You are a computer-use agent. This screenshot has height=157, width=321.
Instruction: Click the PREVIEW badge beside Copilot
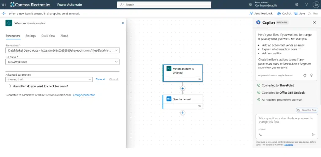282,23
